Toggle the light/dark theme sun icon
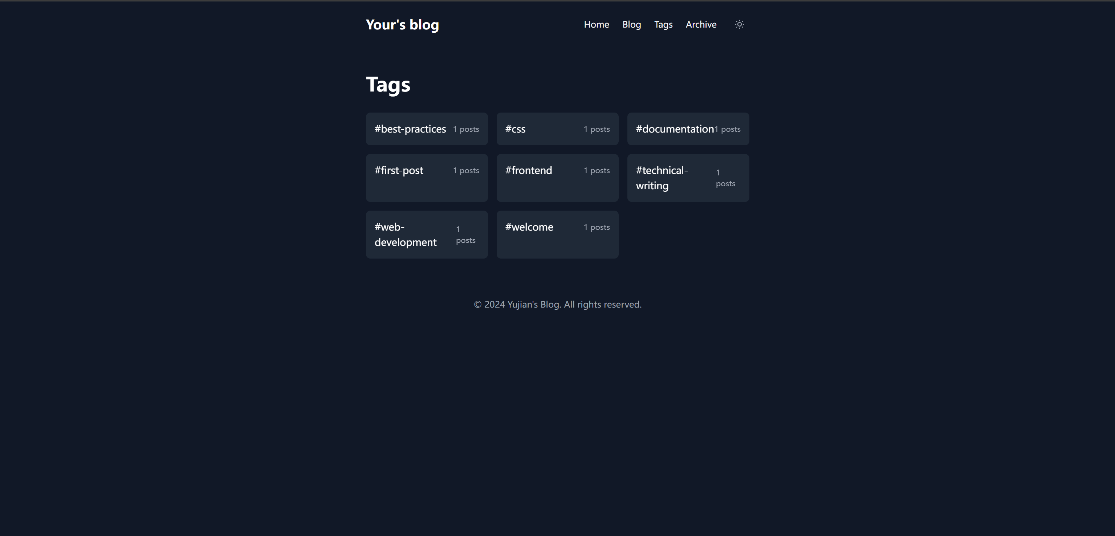The width and height of the screenshot is (1115, 536). click(x=739, y=24)
